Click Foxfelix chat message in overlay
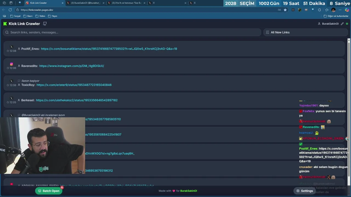The image size is (351, 197). pos(322,113)
